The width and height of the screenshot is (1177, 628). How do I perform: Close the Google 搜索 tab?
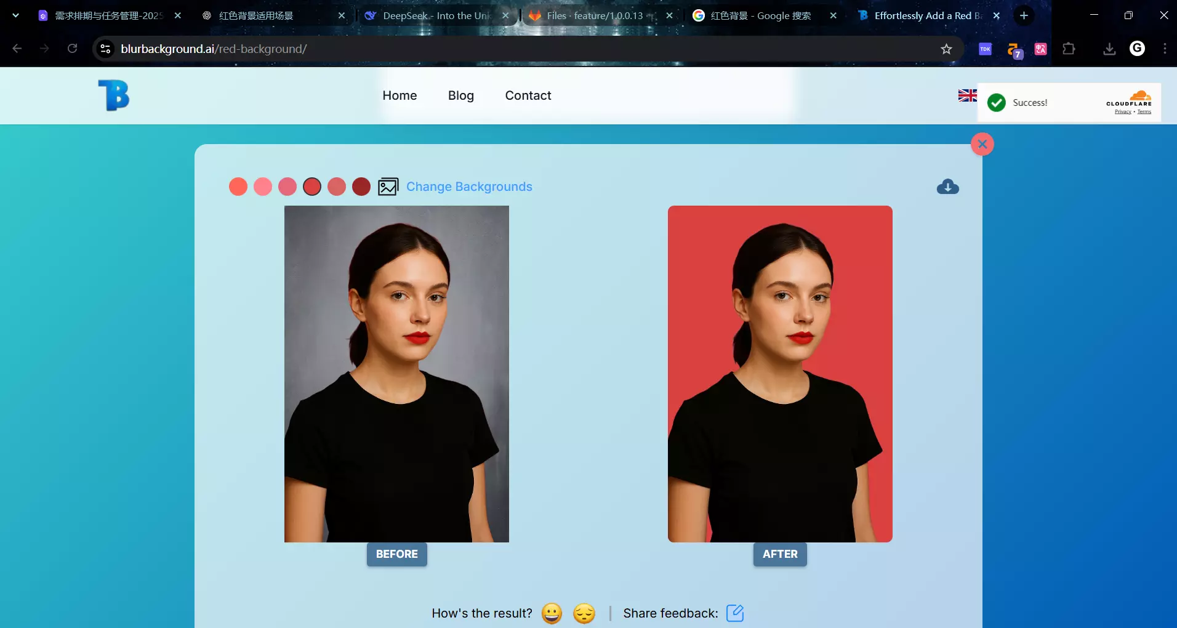833,15
